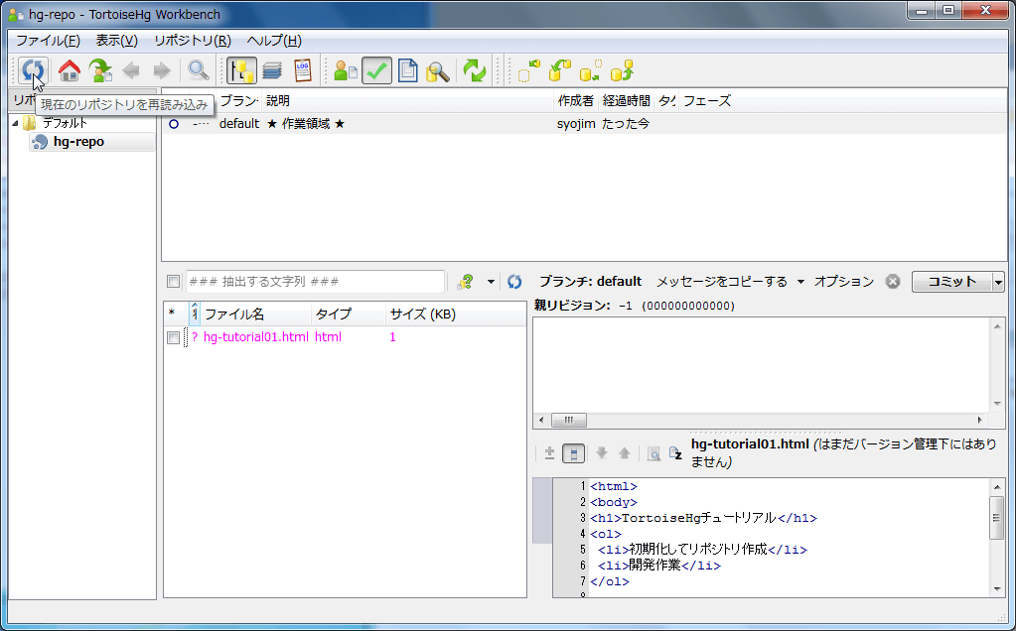
Task: Click the オプション link
Action: click(x=841, y=281)
